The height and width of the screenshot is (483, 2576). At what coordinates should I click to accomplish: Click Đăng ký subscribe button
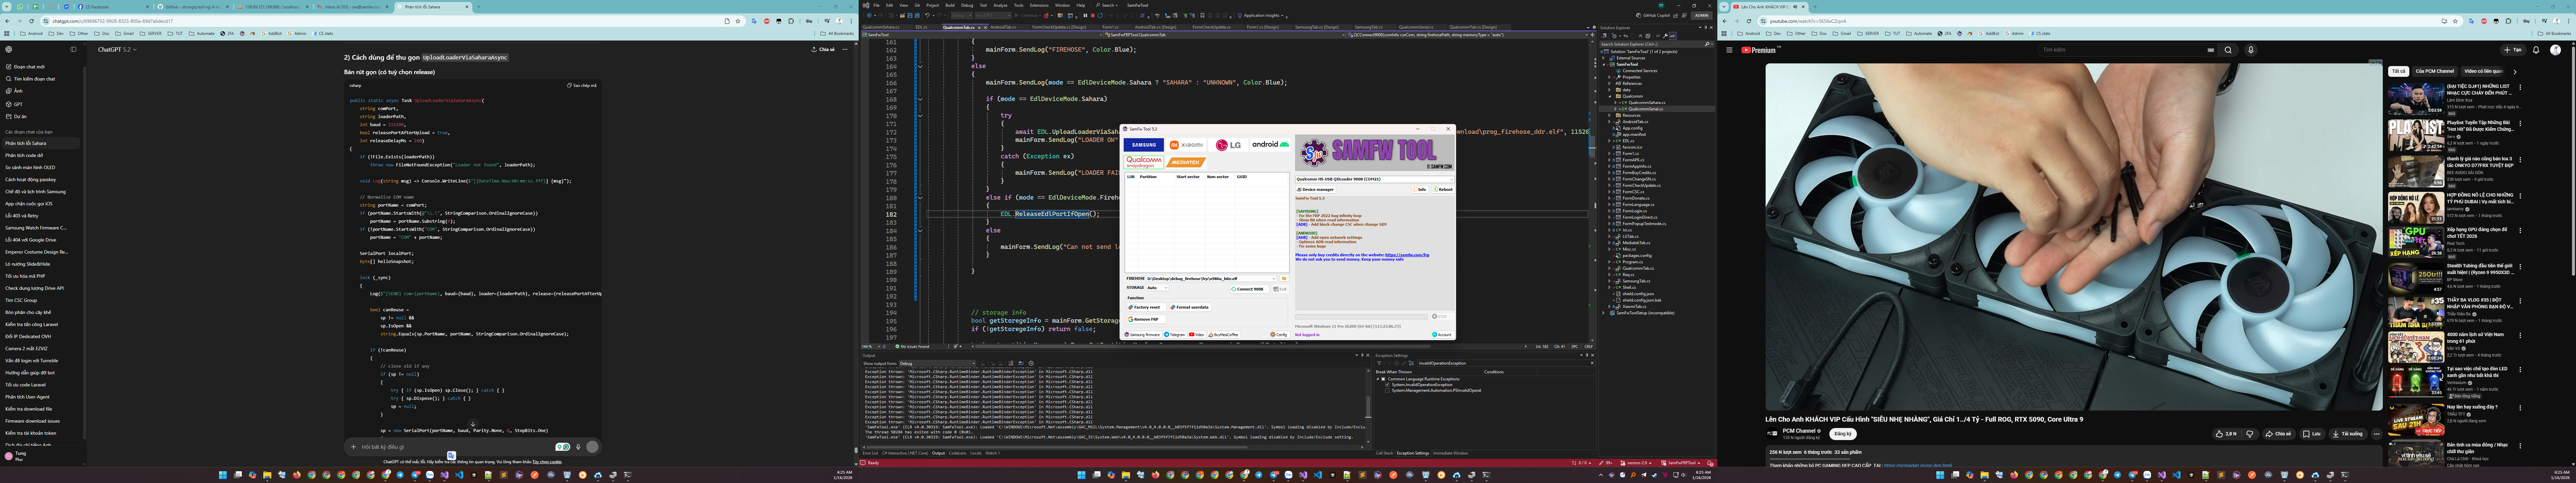(1843, 434)
